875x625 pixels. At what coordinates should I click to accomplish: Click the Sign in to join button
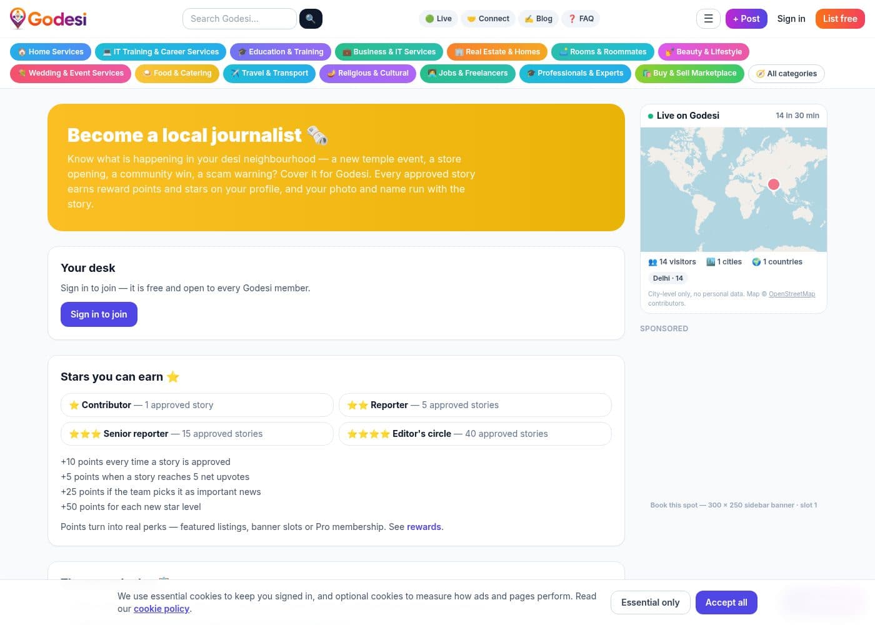99,314
